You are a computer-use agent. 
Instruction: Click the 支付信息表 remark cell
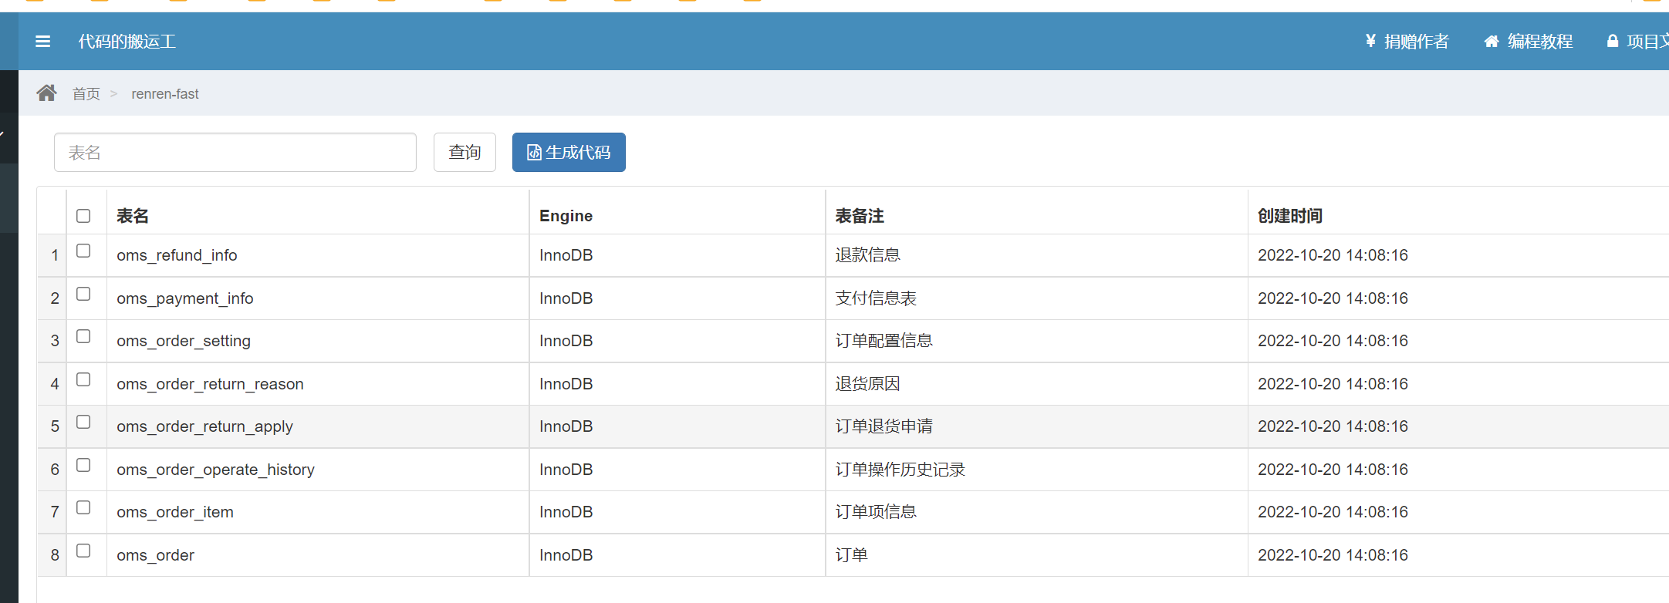[1036, 298]
